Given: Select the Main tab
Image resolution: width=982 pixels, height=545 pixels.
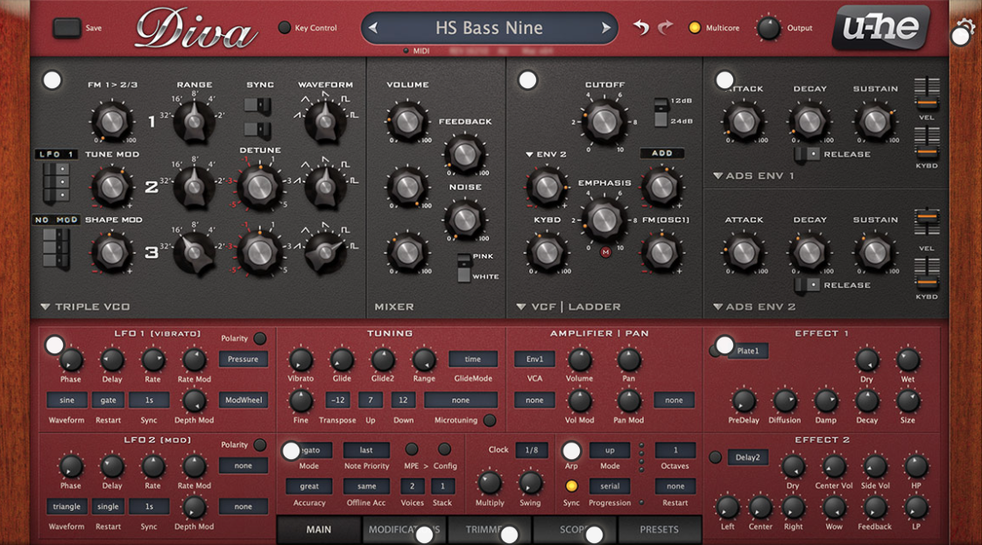Looking at the screenshot, I should click(x=319, y=529).
